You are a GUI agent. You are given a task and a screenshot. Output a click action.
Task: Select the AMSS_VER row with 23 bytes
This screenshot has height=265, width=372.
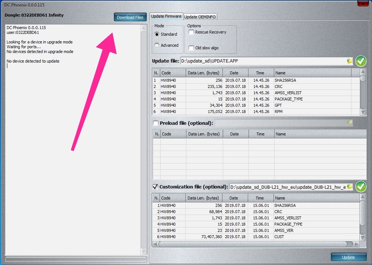pyautogui.click(x=256, y=230)
